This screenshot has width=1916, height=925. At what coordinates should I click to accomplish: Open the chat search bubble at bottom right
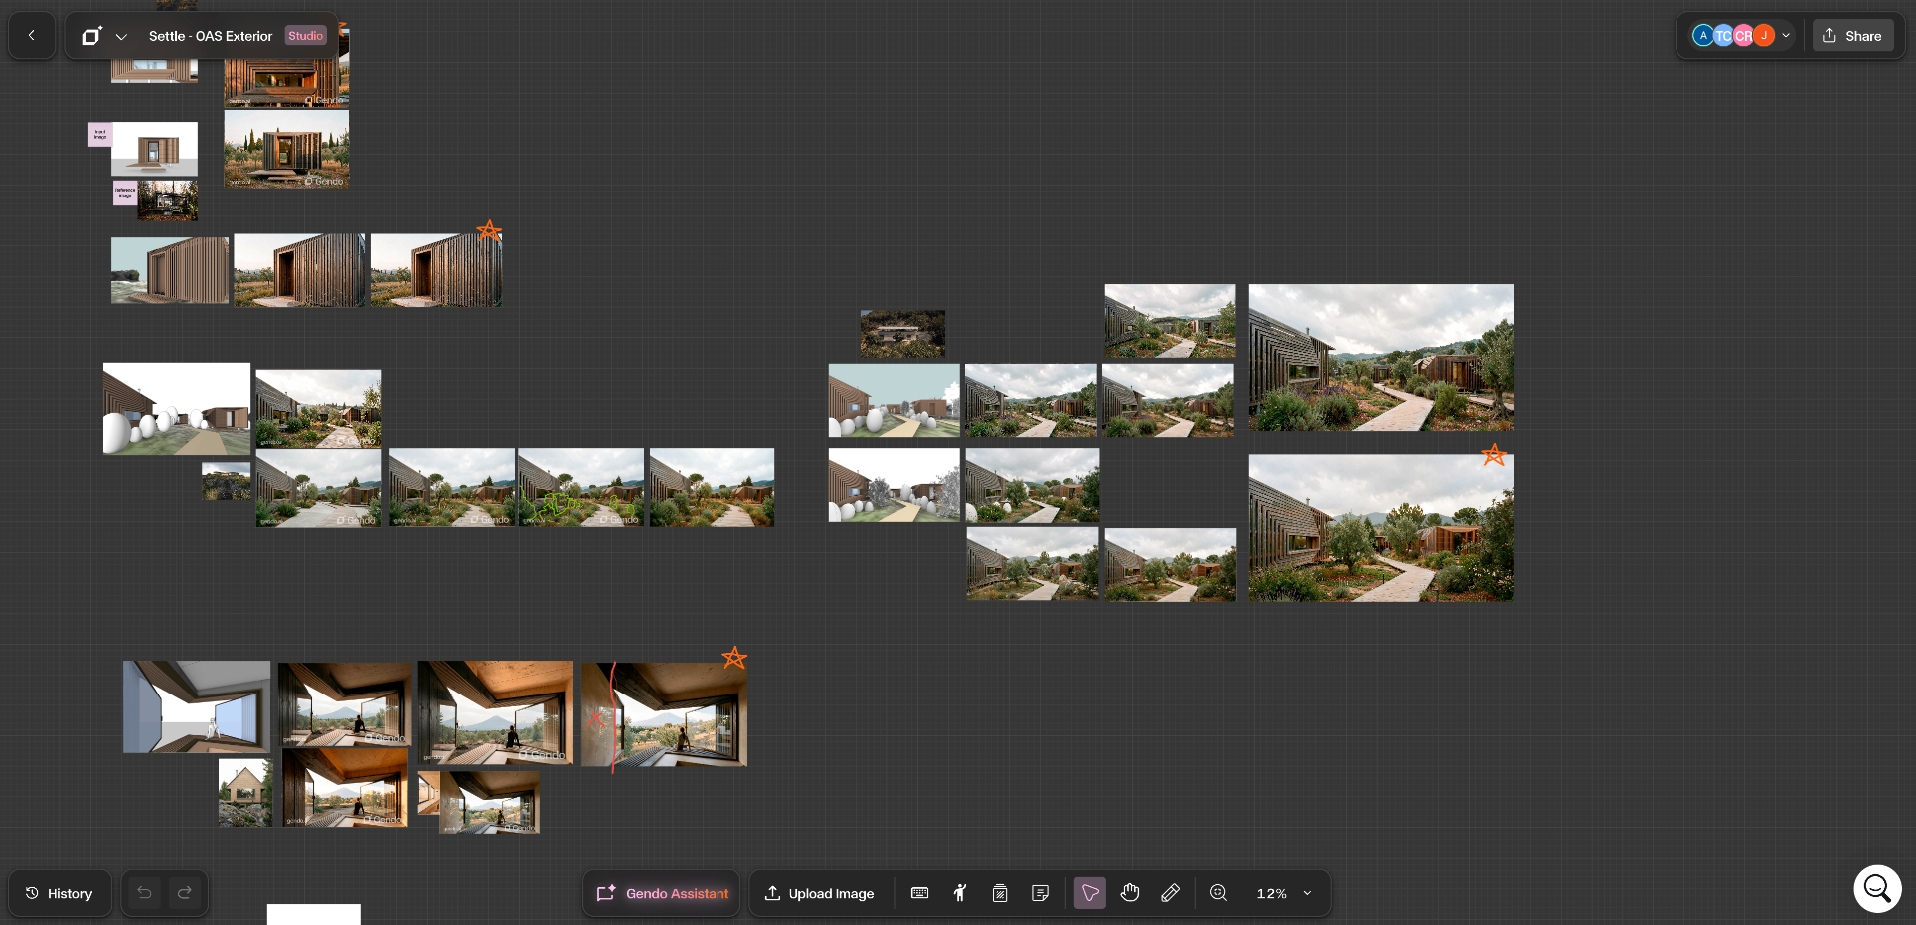(x=1877, y=888)
